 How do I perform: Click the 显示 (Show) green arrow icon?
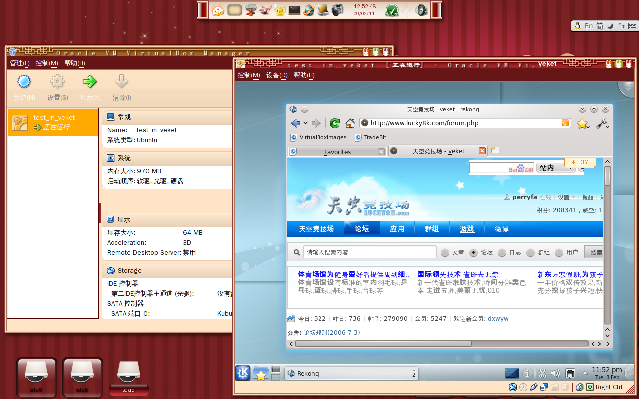[x=90, y=82]
